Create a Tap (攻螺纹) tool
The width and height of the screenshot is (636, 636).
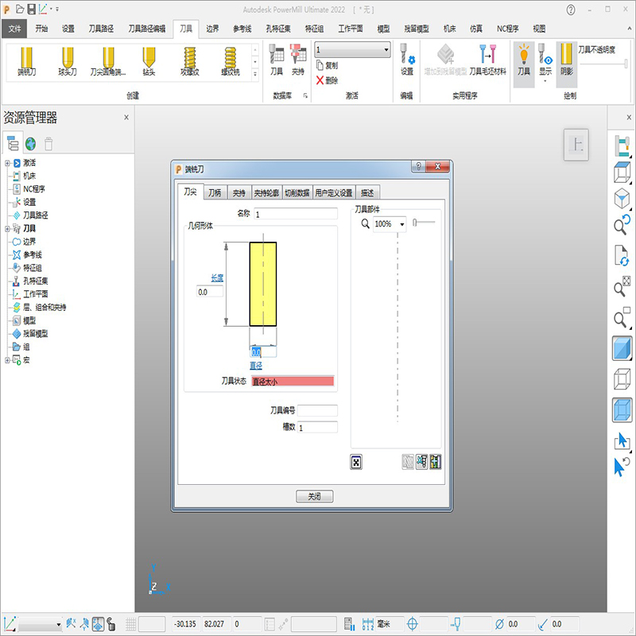189,62
